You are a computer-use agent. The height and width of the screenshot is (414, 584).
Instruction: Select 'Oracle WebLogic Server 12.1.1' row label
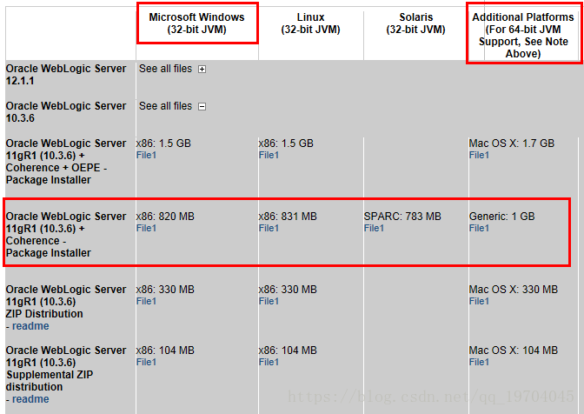[66, 75]
